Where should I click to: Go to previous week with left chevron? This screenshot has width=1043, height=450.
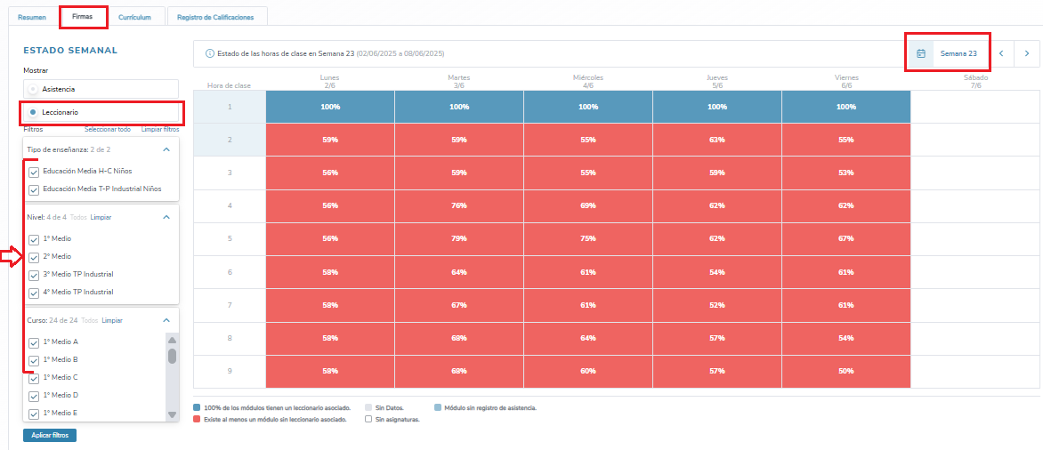tap(1001, 53)
